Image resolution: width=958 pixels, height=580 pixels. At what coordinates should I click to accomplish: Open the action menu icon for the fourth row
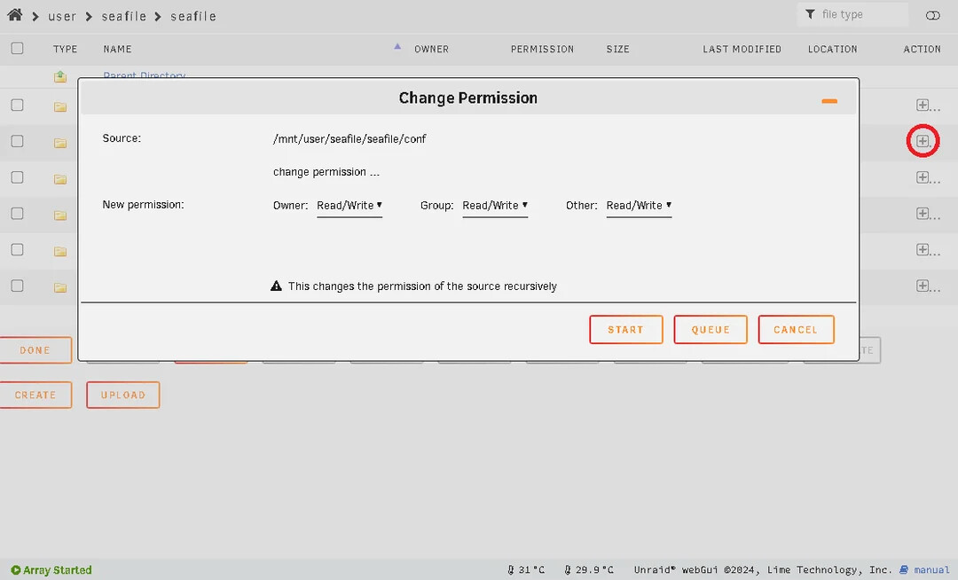tap(923, 213)
